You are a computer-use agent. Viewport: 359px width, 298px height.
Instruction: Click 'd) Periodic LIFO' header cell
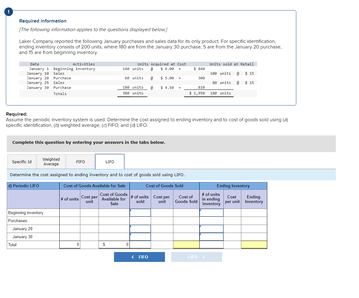(33, 186)
